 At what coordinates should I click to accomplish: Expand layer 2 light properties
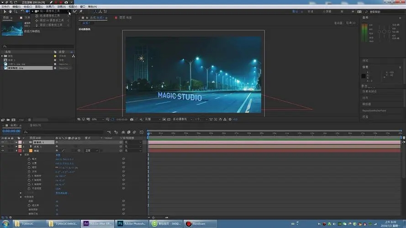pos(16,146)
